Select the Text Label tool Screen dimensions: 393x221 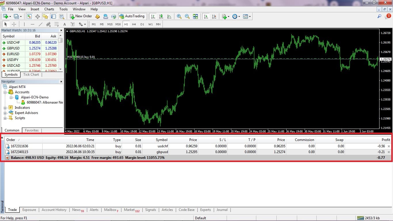point(73,24)
